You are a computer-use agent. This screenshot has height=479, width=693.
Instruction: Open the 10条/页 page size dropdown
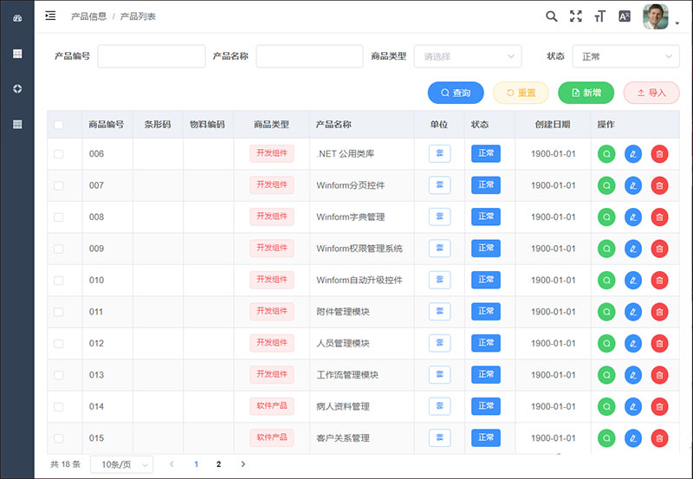tap(121, 464)
